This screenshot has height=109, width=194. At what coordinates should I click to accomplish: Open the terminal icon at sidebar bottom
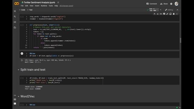[x=15, y=104]
